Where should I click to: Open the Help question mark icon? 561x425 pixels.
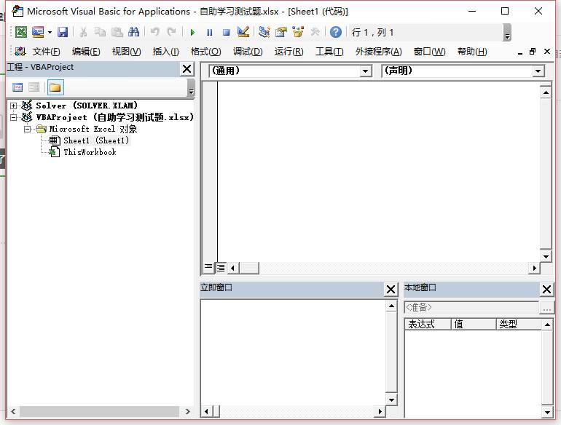[x=335, y=32]
